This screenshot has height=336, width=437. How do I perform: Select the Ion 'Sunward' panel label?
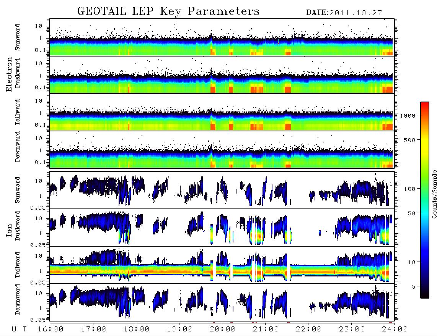18,190
